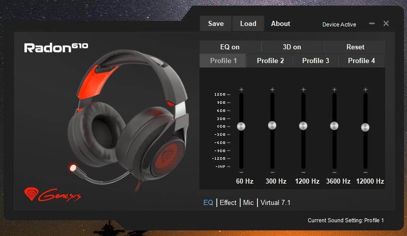Click the -INF scale label

(220, 166)
